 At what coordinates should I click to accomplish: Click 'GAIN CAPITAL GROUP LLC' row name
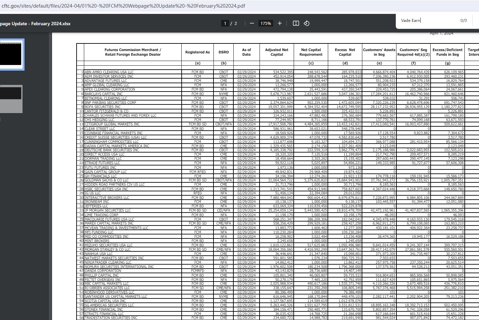pyautogui.click(x=106, y=172)
